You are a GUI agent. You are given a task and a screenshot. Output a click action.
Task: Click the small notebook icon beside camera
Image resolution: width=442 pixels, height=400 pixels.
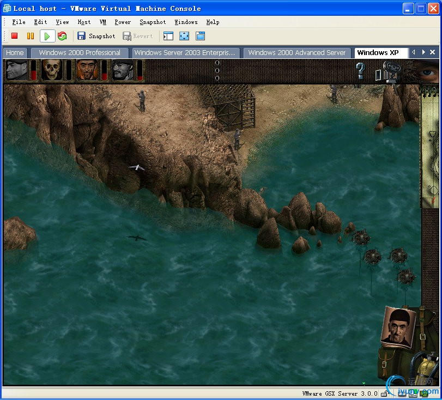click(378, 75)
